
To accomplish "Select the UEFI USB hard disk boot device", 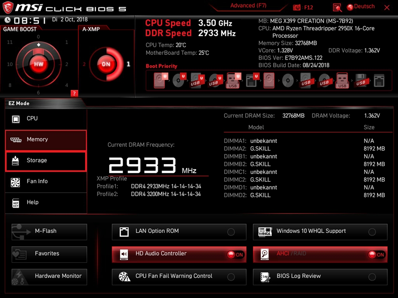I will pyautogui.click(x=197, y=81).
